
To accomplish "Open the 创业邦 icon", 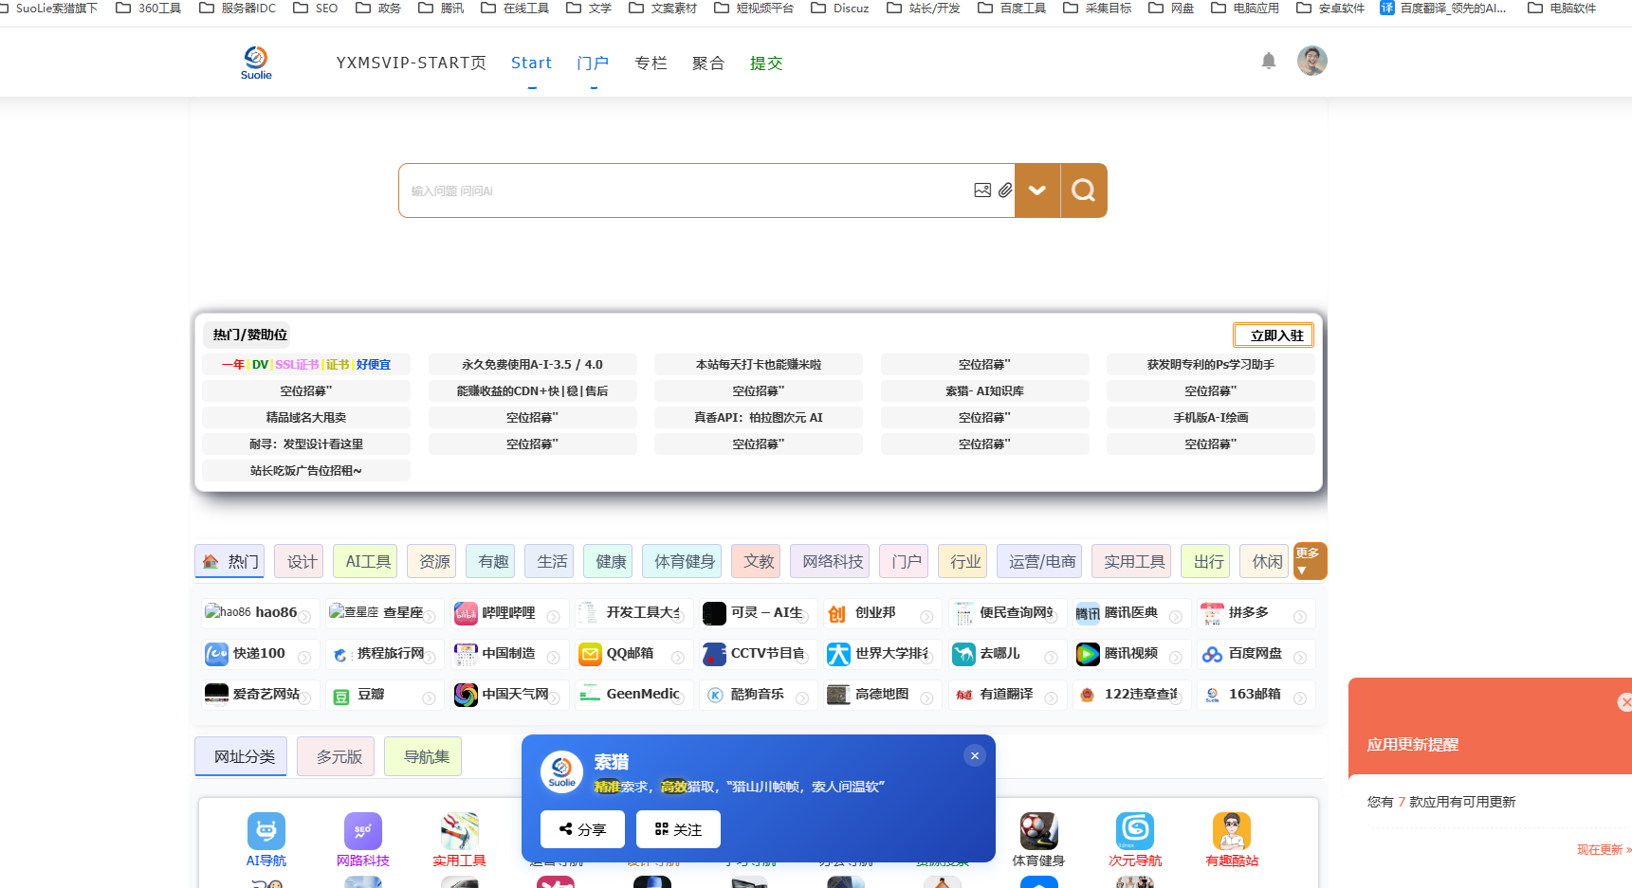I will pos(836,614).
